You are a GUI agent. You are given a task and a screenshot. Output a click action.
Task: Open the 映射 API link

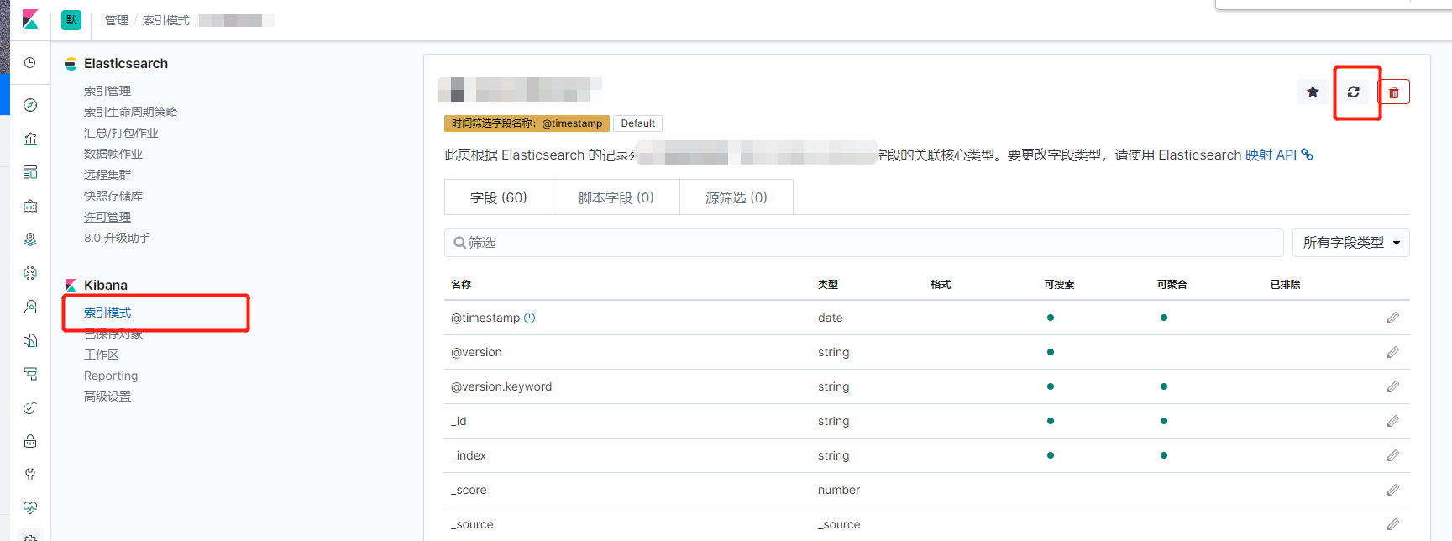1279,155
